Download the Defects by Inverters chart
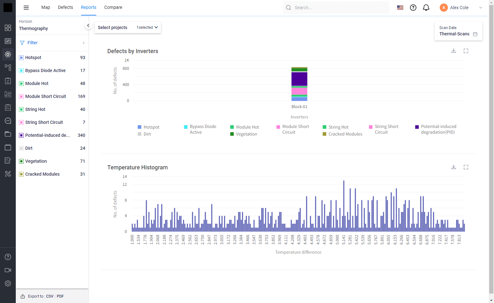Screen dimensions: 494x303 click(x=454, y=51)
